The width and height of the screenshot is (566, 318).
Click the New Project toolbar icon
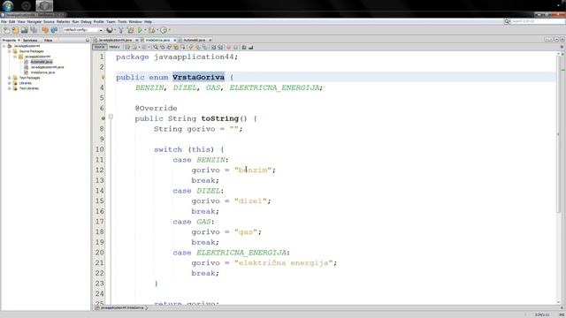15,30
